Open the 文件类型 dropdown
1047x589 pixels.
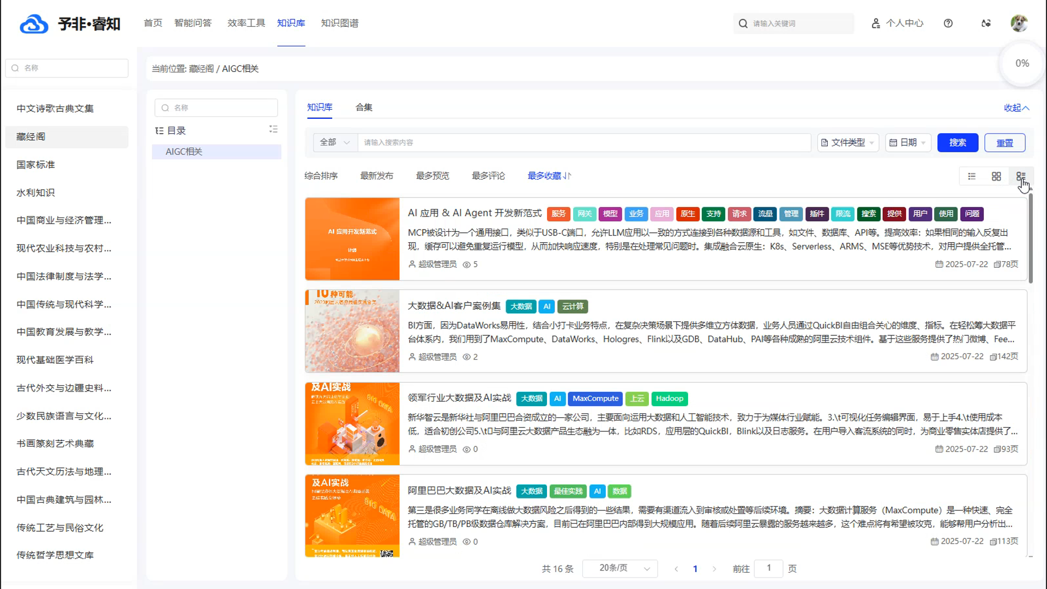coord(847,142)
